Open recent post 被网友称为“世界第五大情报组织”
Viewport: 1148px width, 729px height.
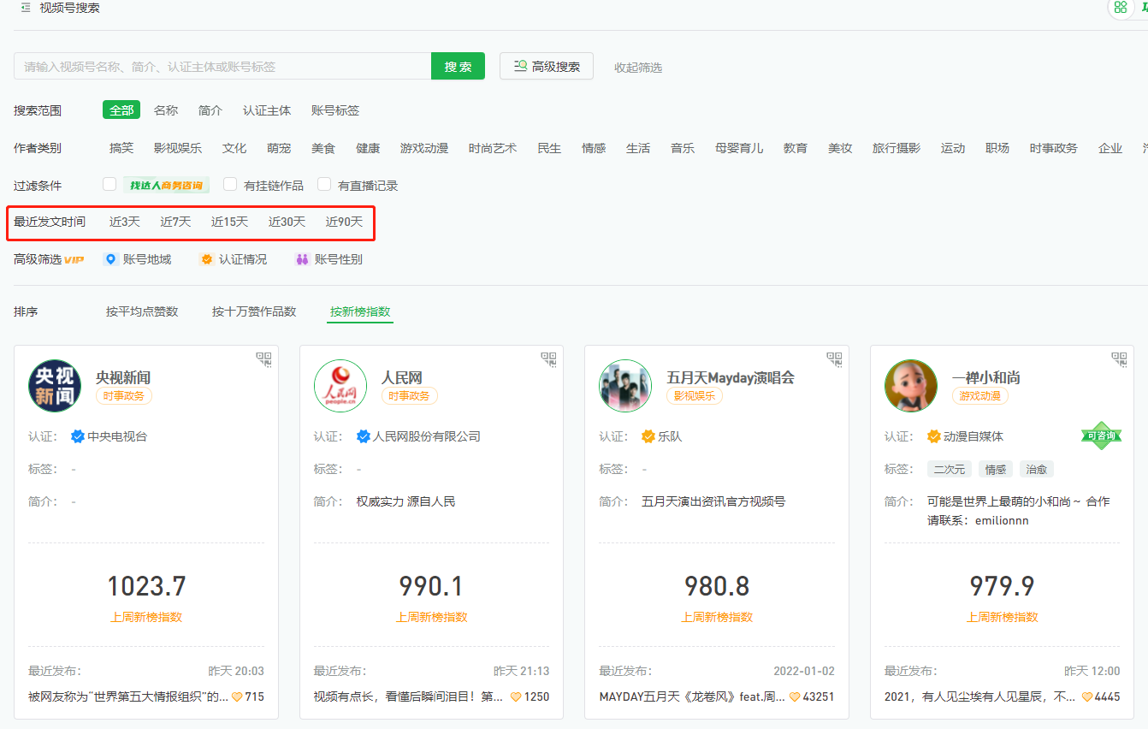point(128,697)
